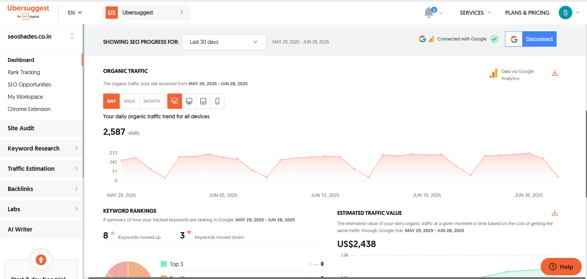The height and width of the screenshot is (279, 587).
Task: Click the Google Analytics bars icon
Action: point(493,74)
